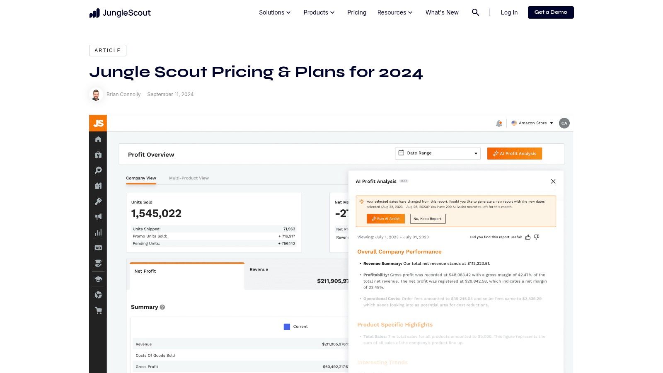663x373 pixels.
Task: Click the Run AI Assist button
Action: tap(385, 218)
